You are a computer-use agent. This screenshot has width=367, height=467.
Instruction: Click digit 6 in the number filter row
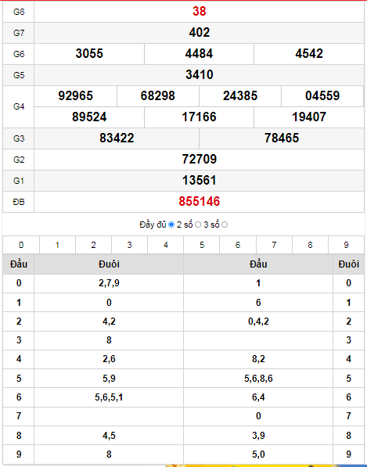[238, 245]
